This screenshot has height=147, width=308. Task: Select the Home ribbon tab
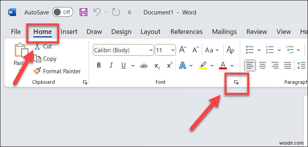coord(43,32)
